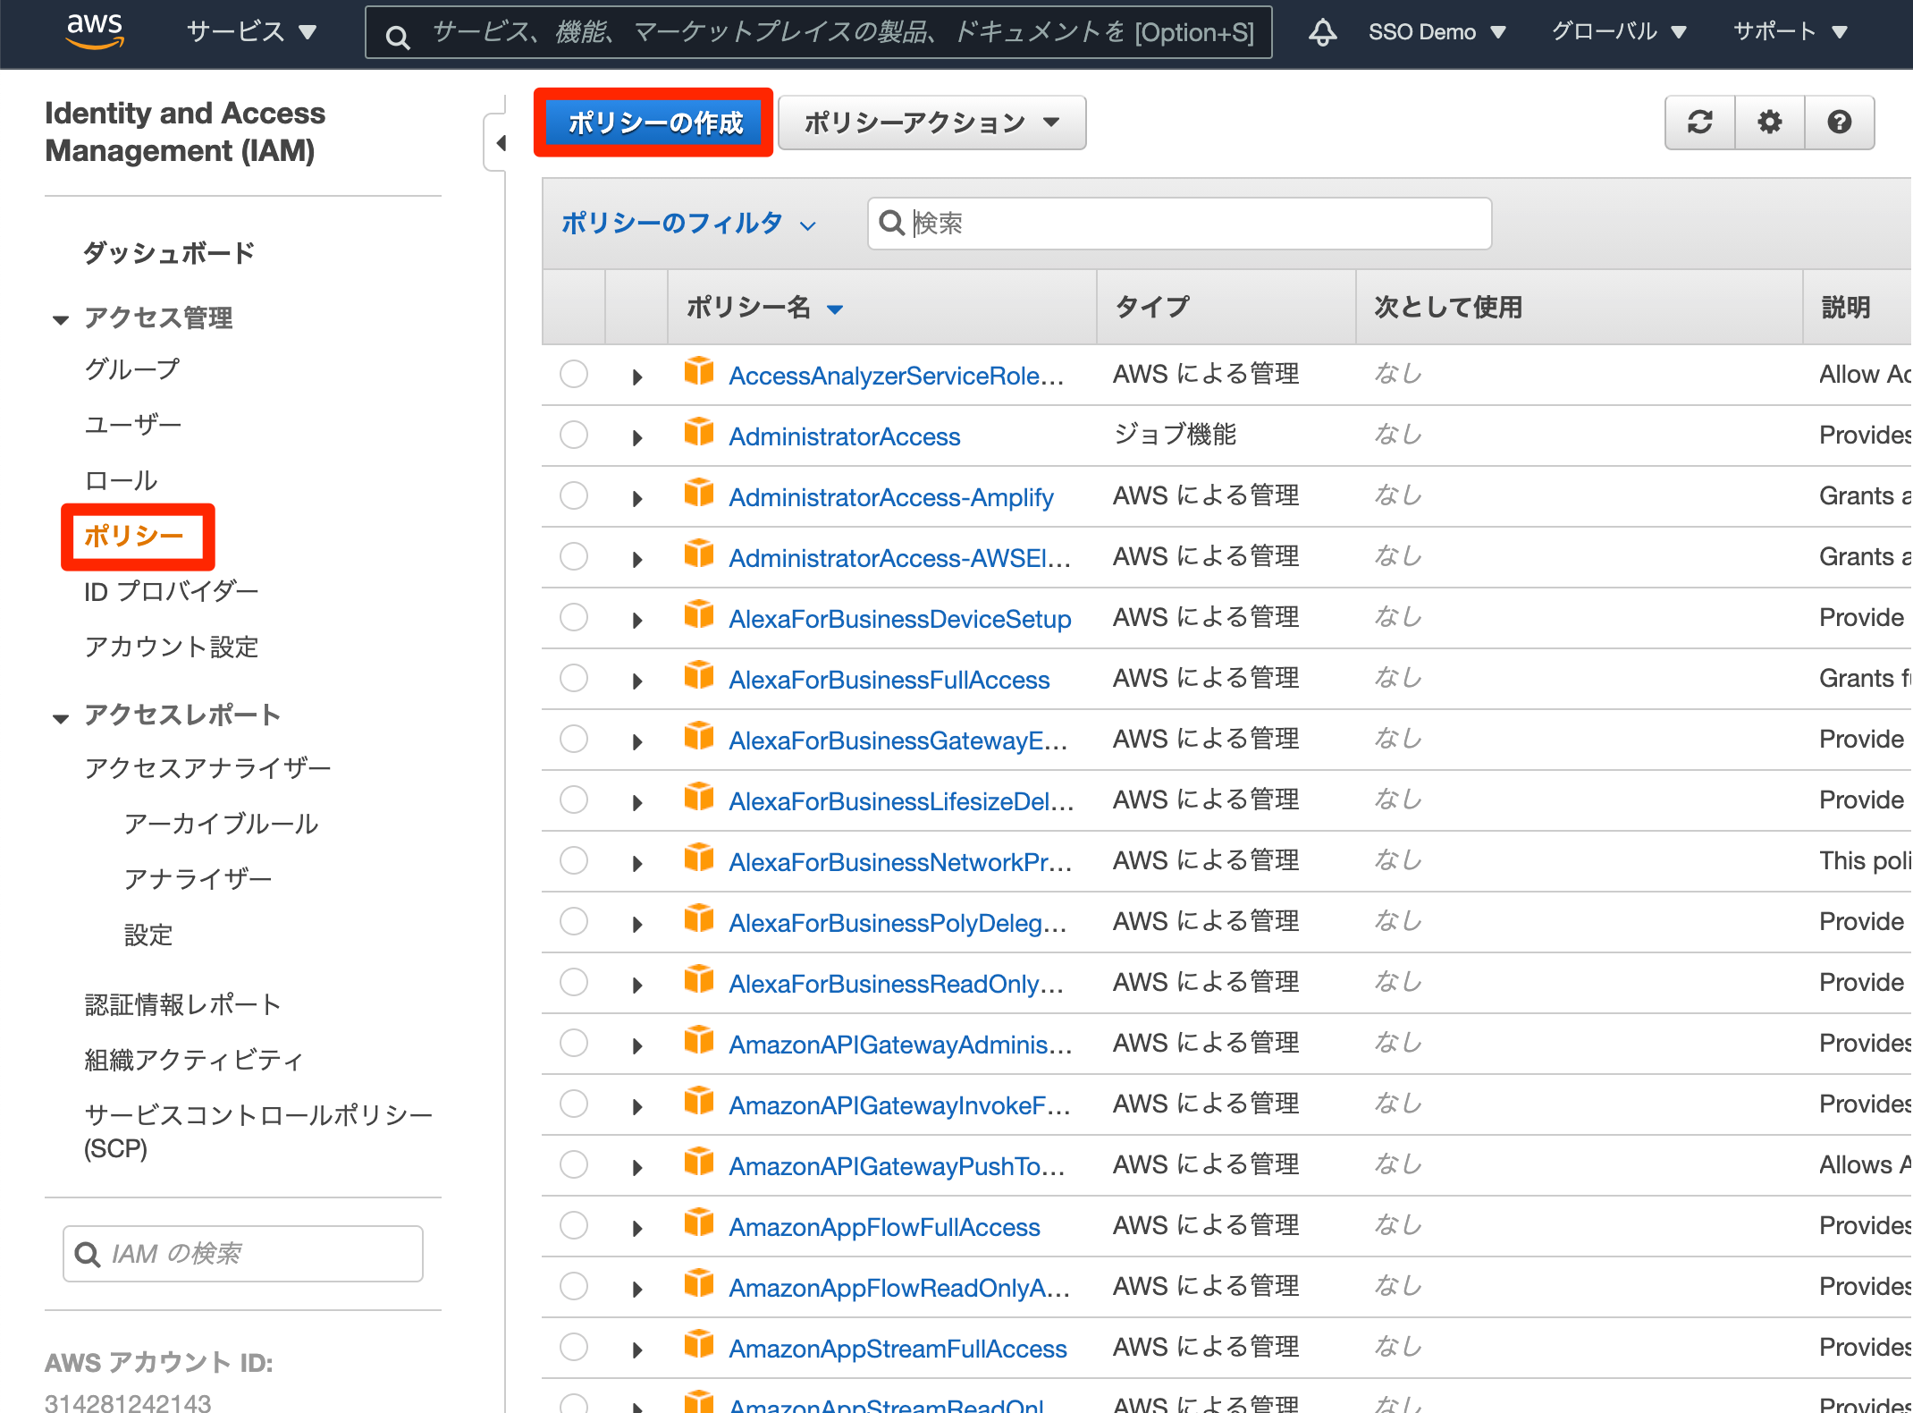1913x1413 pixels.
Task: Select the AlexaForBusinessDeviceSetup radio button
Action: 574,617
